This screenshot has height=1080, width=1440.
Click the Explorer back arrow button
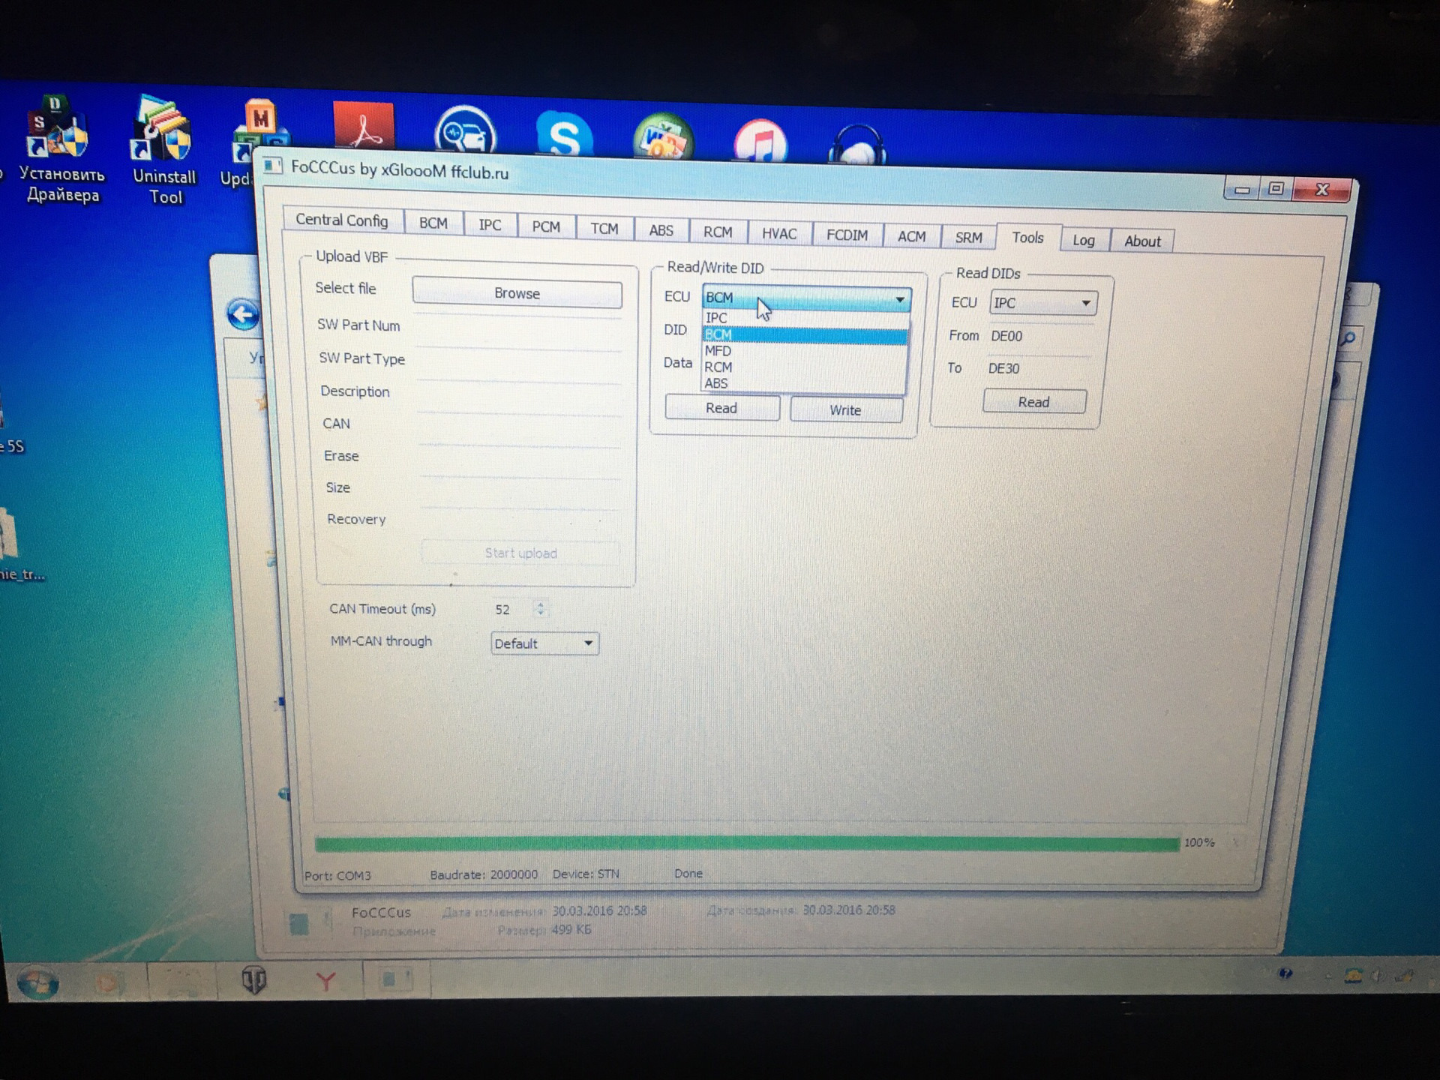point(243,315)
